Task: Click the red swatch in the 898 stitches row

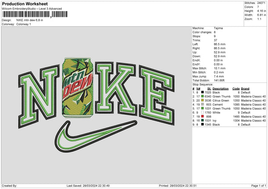Action: pyautogui.click(x=202, y=116)
